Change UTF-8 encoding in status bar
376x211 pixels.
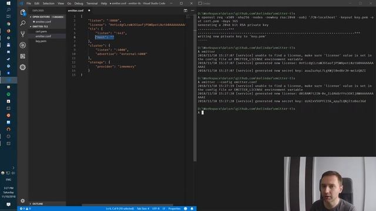(x=156, y=209)
